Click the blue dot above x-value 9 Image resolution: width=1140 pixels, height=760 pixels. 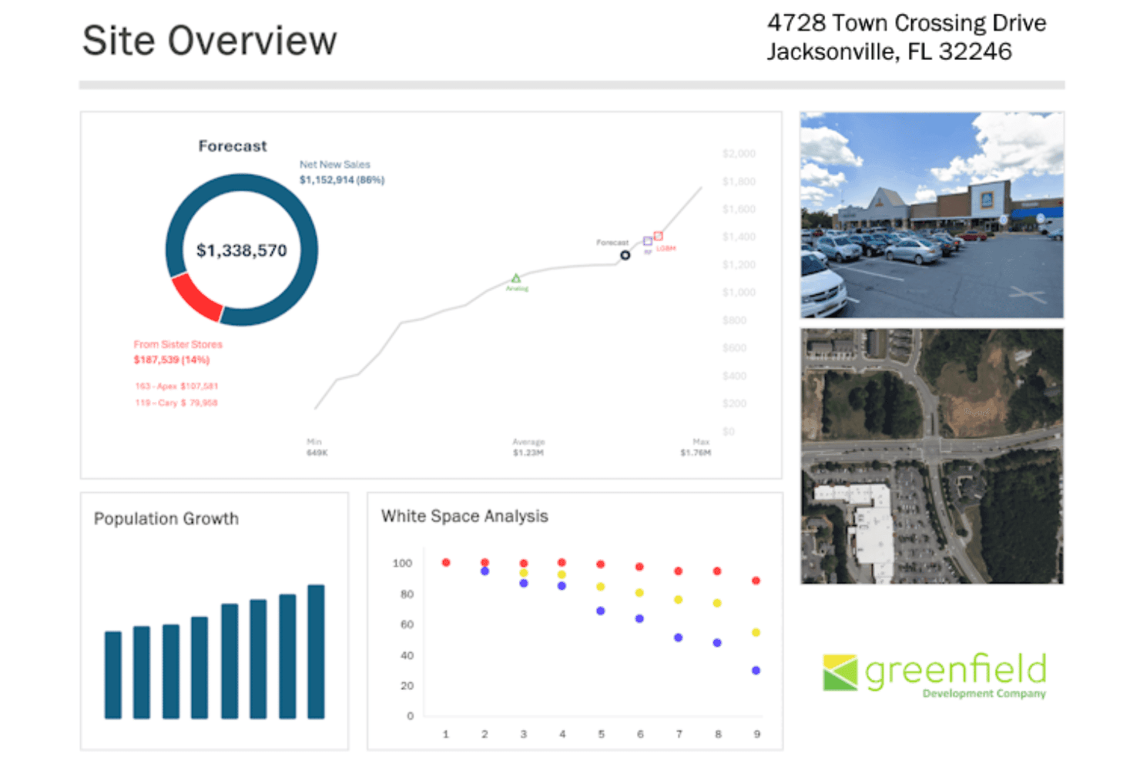tap(756, 671)
